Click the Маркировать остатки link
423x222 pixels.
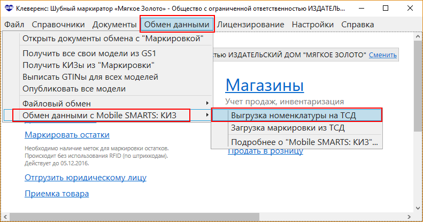(x=67, y=135)
